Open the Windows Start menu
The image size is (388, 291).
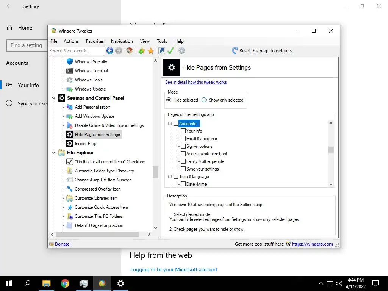tap(9, 283)
